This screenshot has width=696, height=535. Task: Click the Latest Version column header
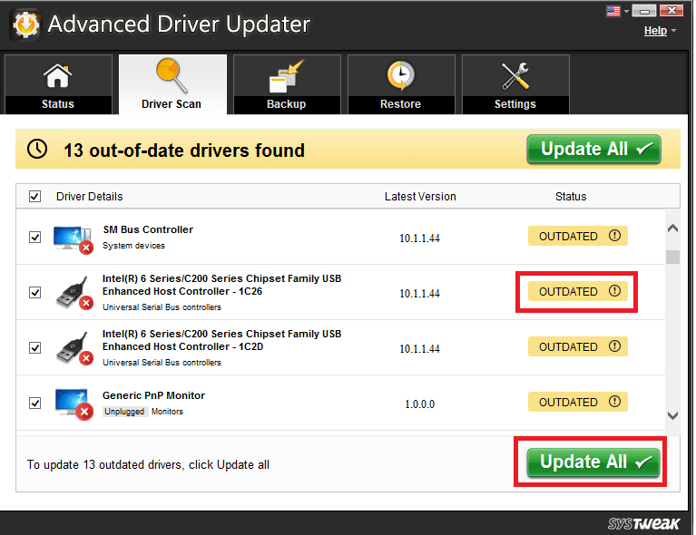tap(420, 196)
